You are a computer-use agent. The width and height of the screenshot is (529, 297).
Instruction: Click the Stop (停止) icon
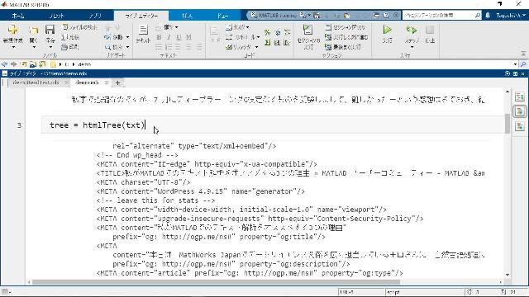[430, 30]
